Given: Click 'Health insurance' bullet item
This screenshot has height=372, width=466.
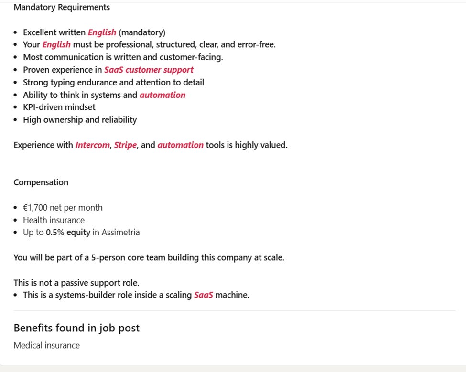Looking at the screenshot, I should [x=54, y=220].
